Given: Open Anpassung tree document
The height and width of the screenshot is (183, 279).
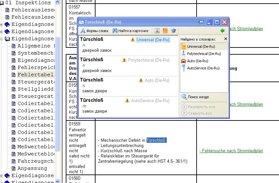Looking at the screenshot, I should point(29,168).
